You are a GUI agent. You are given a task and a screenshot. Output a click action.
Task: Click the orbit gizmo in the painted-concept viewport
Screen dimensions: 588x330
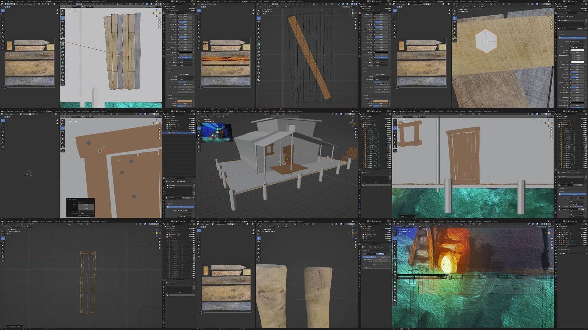click(549, 232)
